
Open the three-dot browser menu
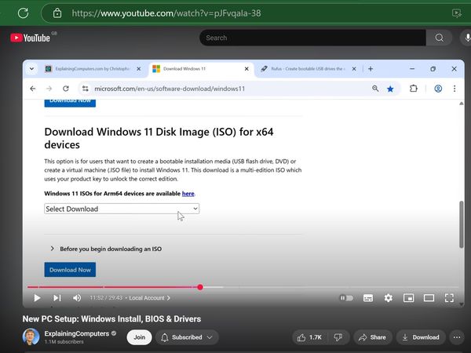(x=455, y=89)
